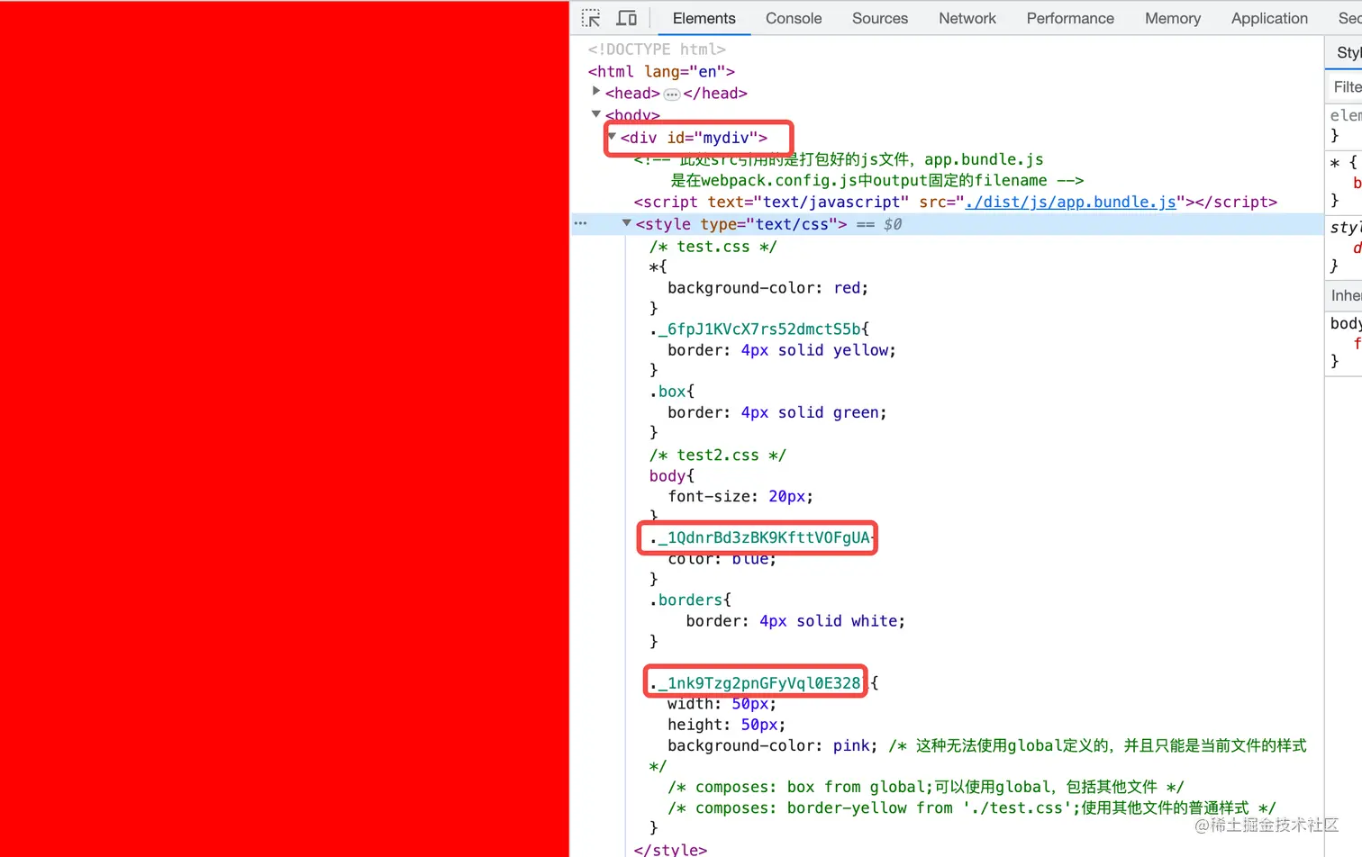This screenshot has width=1362, height=857.
Task: Click the 'background-color: red;' line
Action: click(767, 288)
